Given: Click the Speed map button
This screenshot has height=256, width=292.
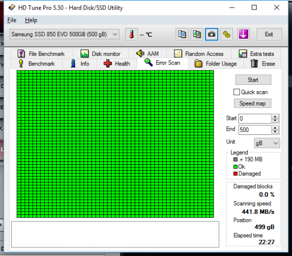Looking at the screenshot, I should [252, 103].
